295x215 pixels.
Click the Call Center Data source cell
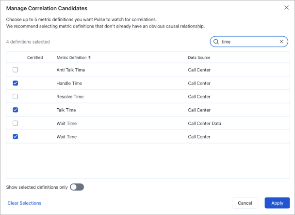tap(204, 123)
